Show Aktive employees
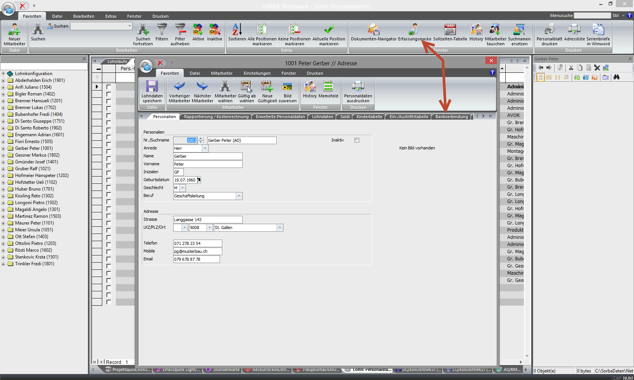The image size is (634, 380). [198, 32]
